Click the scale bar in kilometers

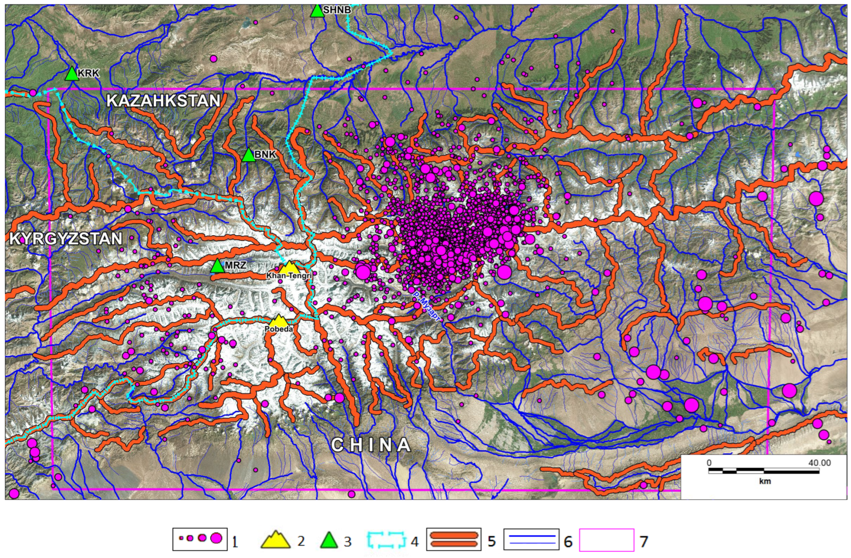(763, 471)
